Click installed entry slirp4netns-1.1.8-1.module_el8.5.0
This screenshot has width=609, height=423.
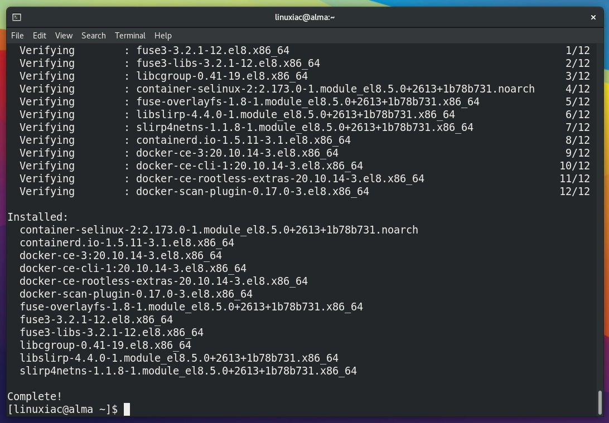188,371
